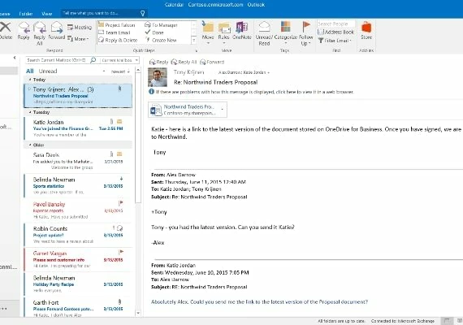This screenshot has height=325, width=463.
Task: Click Tony Krijnen's profile photo
Action: (158, 77)
